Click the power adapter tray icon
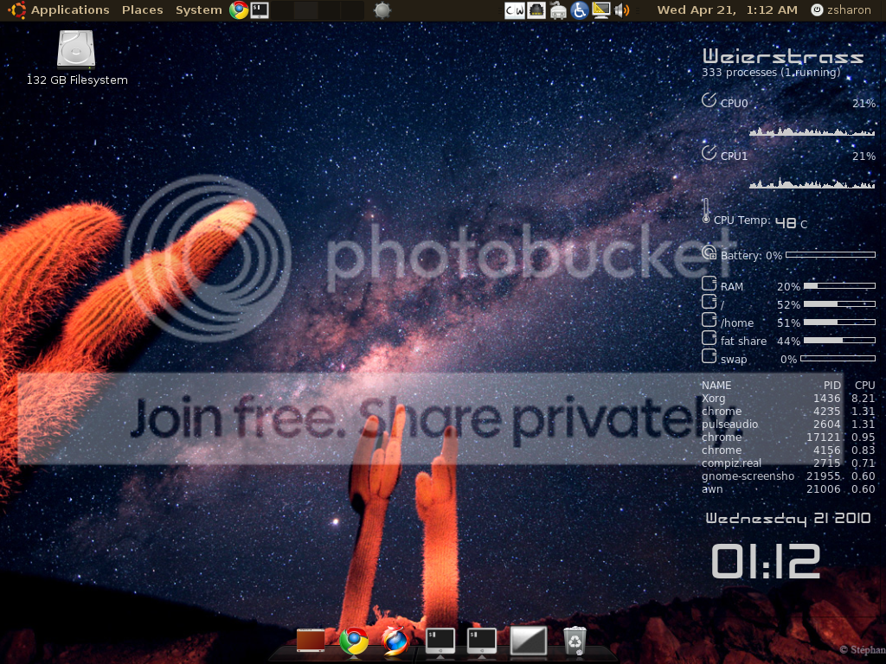The image size is (886, 664). coord(558,10)
